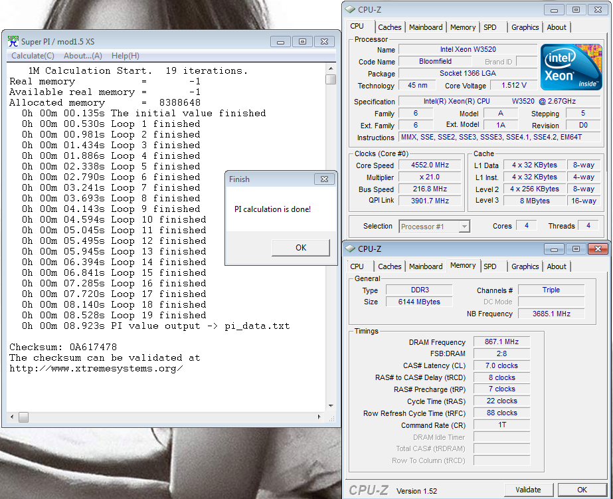Click OK in the Finish dialog

tap(301, 248)
